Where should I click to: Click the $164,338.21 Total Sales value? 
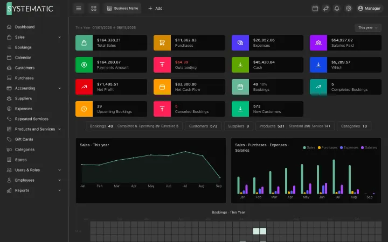tap(109, 40)
